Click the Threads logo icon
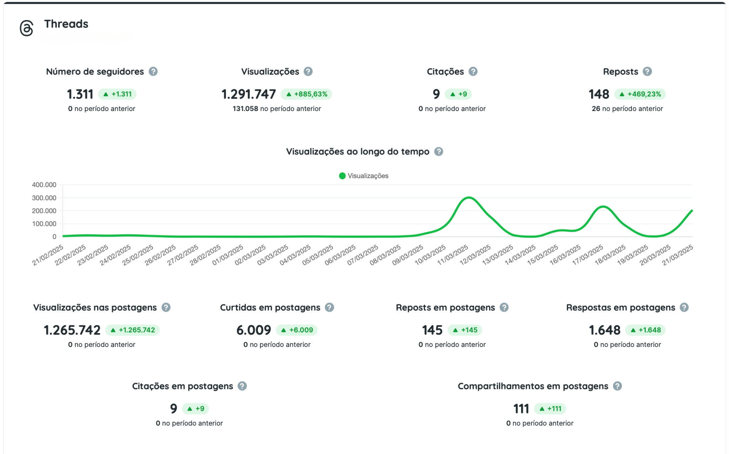 tap(26, 28)
